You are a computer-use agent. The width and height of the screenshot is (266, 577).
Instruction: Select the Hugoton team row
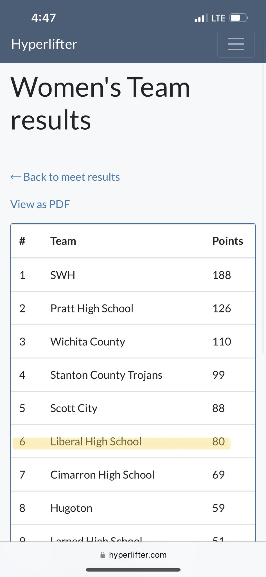pyautogui.click(x=133, y=508)
